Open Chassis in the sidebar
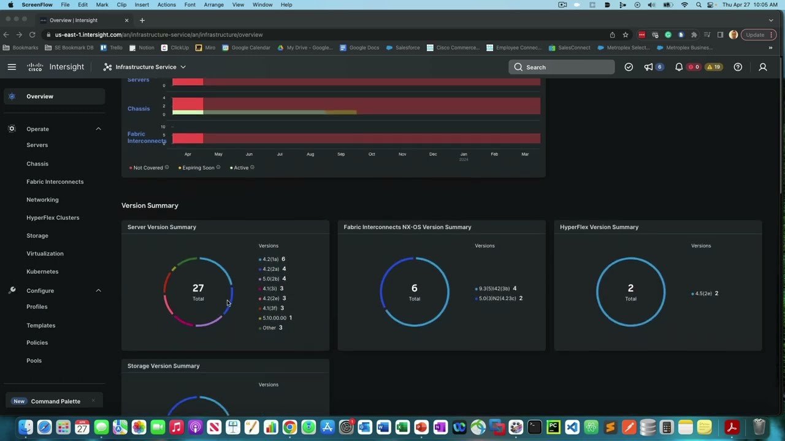Viewport: 785px width, 441px height. pos(37,164)
